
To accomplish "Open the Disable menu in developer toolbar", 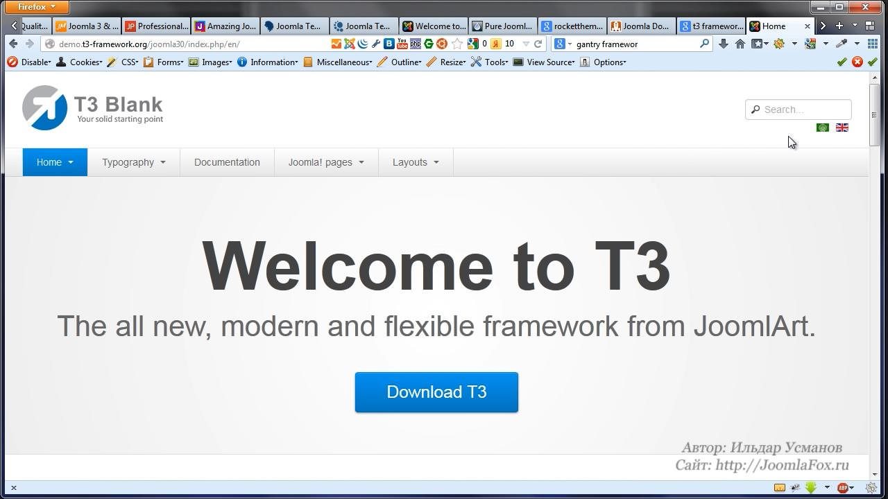I will click(x=29, y=62).
